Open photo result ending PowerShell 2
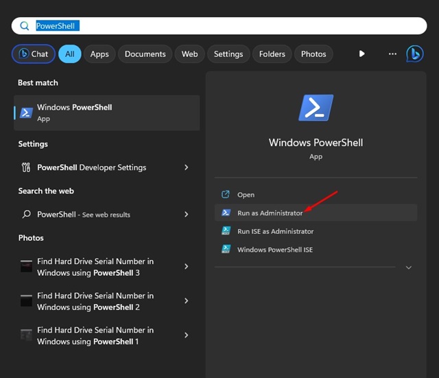This screenshot has height=378, width=439. [107, 301]
